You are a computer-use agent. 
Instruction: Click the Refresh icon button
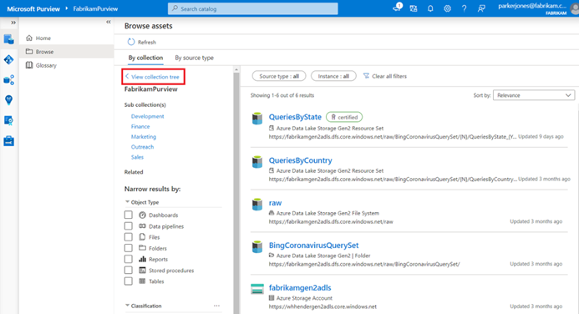point(131,42)
